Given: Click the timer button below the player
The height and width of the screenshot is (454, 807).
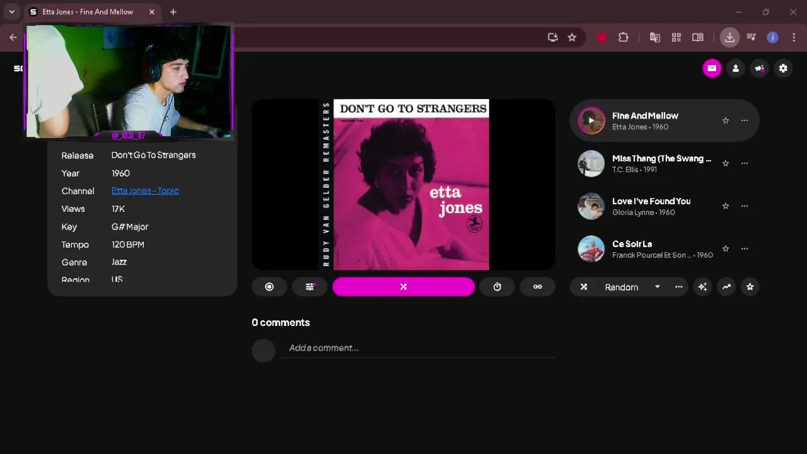Looking at the screenshot, I should tap(497, 287).
